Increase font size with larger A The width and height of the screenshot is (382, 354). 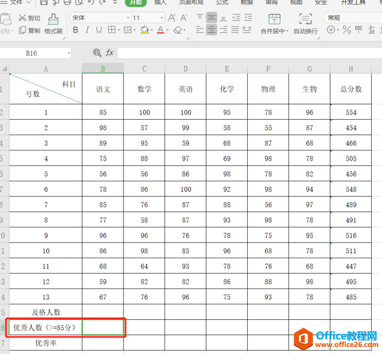172,18
